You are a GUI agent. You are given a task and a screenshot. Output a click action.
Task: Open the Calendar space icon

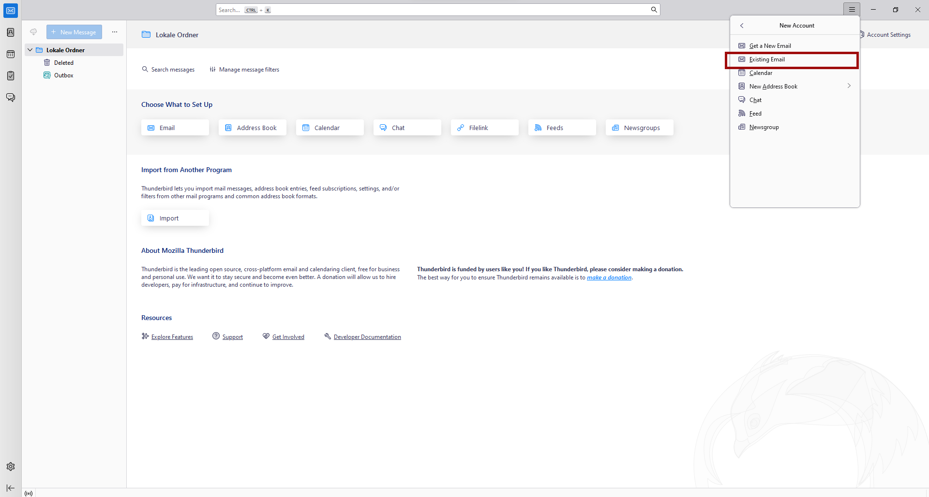pos(11,54)
